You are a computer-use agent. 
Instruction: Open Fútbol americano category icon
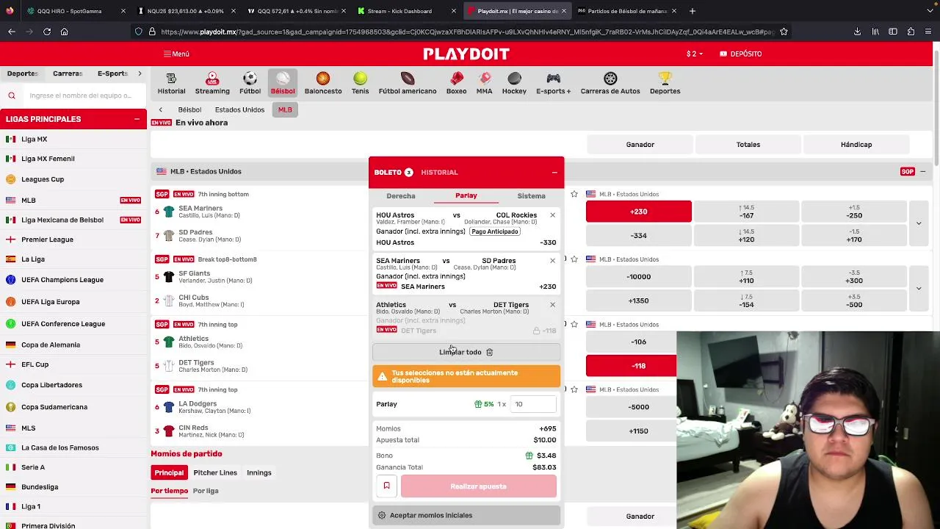pyautogui.click(x=408, y=79)
